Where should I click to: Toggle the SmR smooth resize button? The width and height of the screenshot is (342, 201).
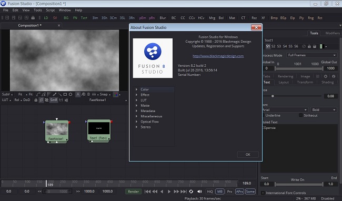coord(54,100)
